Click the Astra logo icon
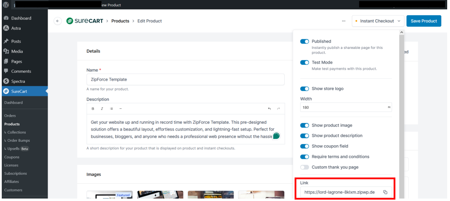This screenshot has height=201, width=450. (6, 28)
